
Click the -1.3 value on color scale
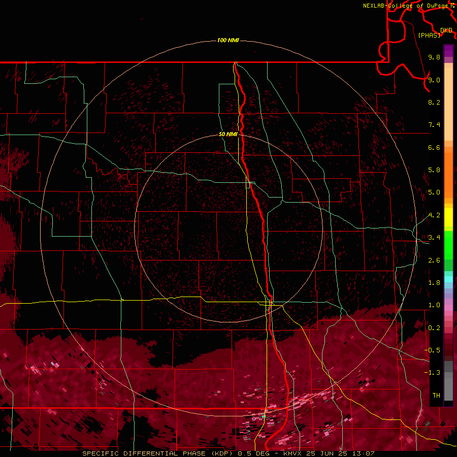[x=432, y=373]
